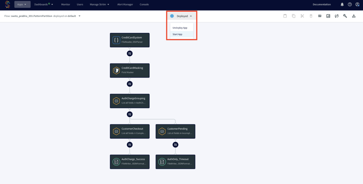Click the wrench settings icon in toolbar
The image size is (363, 184).
pyautogui.click(x=345, y=16)
